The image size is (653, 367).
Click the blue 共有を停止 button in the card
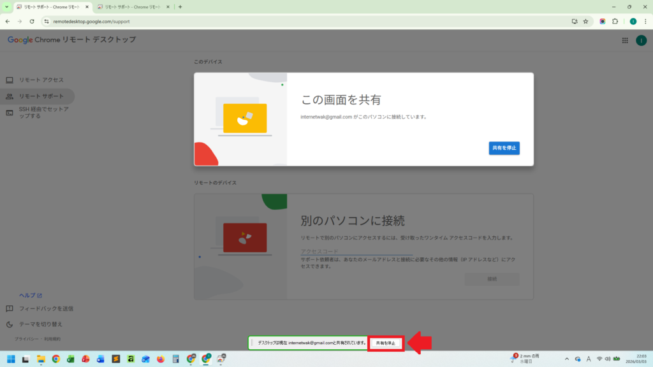(504, 148)
